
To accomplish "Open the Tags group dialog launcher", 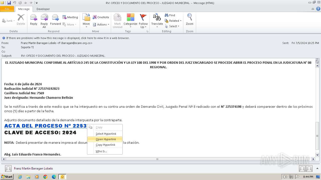I will [x=147, y=31].
